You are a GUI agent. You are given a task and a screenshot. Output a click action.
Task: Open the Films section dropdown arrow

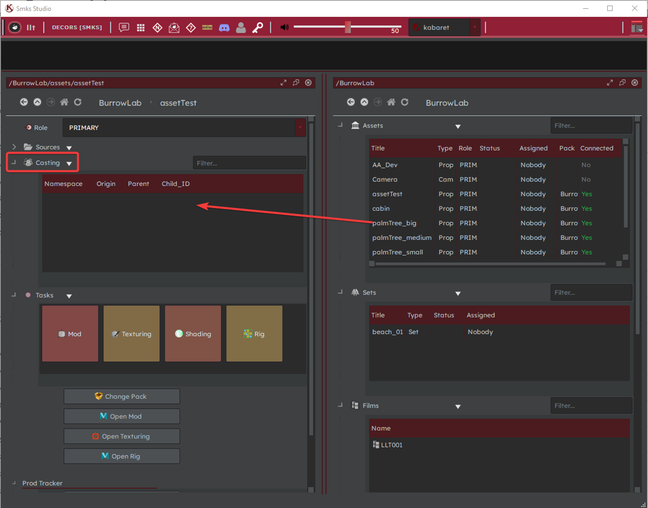(458, 407)
